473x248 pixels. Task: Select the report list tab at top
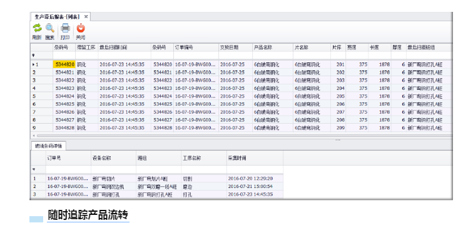57,17
